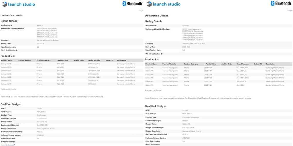
Task: Open View ICS Details external link
Action: point(8,145)
